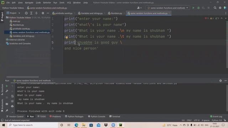This screenshot has width=228, height=128.
Task: Click the scroll to end icon in Run console
Action: click(x=12, y=101)
